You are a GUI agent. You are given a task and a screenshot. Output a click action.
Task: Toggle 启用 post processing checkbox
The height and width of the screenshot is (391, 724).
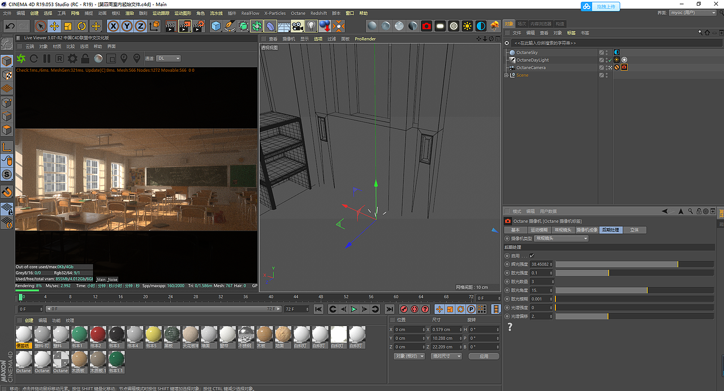[x=532, y=256]
